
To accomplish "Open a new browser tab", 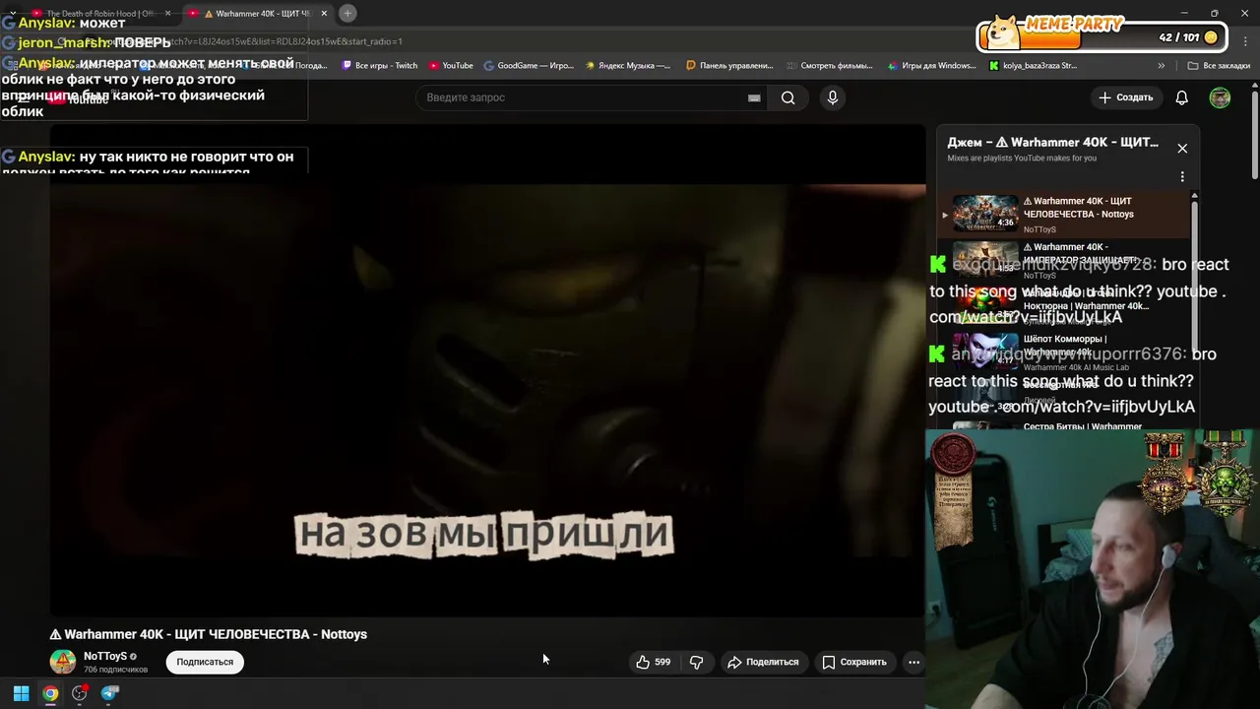I will point(347,13).
